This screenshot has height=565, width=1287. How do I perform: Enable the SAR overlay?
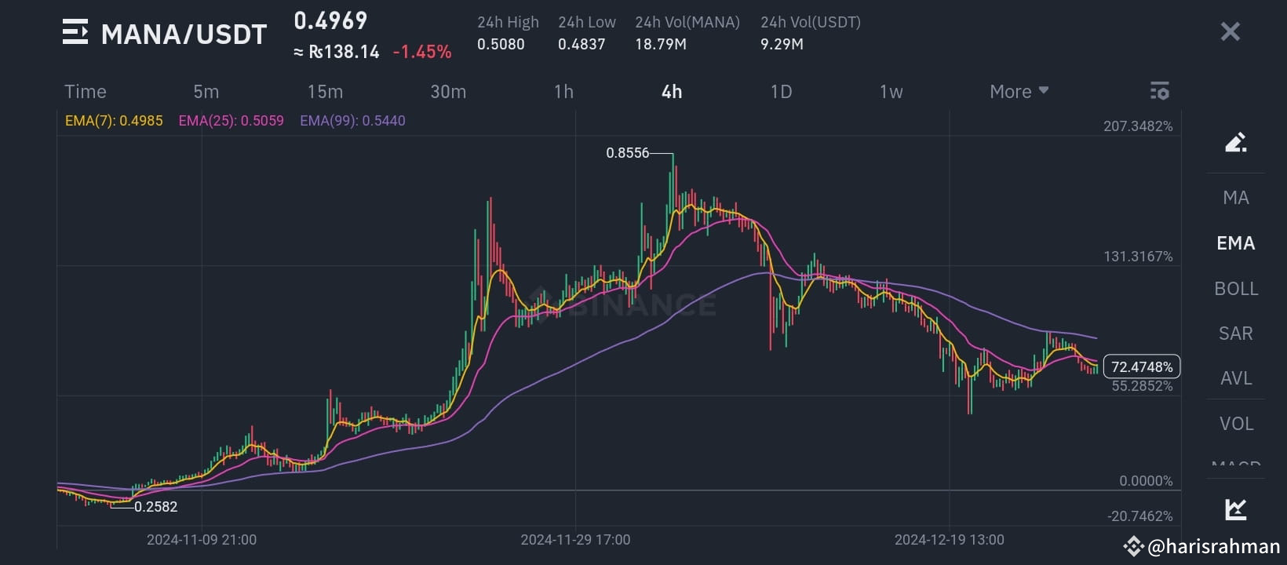(x=1235, y=334)
